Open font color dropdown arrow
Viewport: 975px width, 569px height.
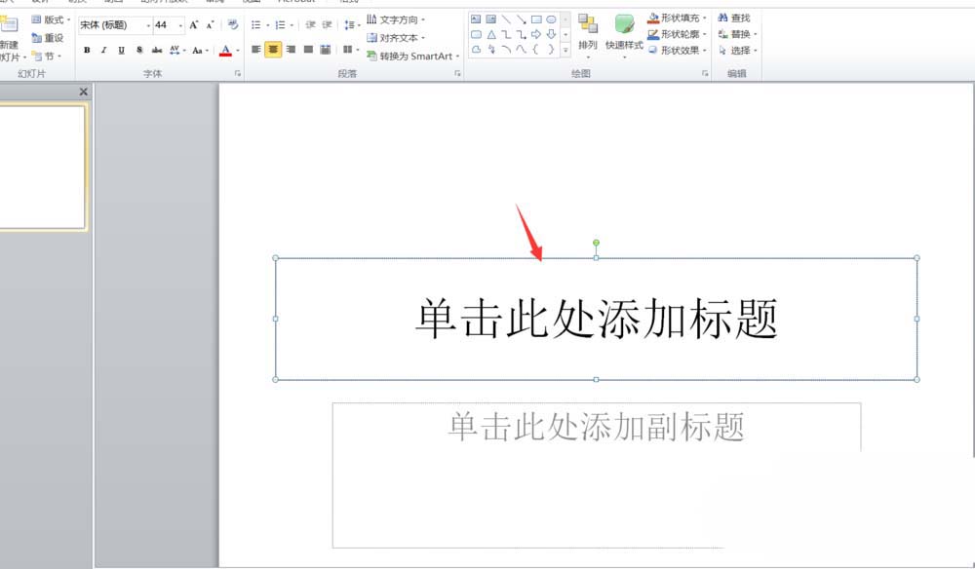click(238, 51)
